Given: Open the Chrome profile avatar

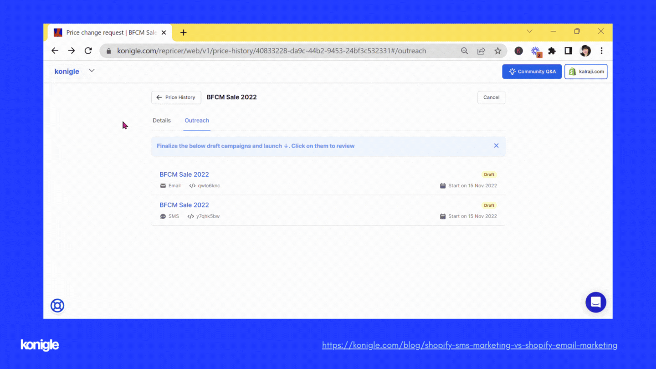Looking at the screenshot, I should 585,51.
